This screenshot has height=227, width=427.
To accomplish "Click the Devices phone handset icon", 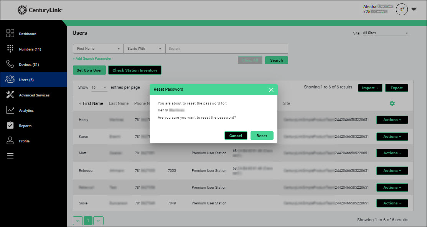I will (10, 64).
